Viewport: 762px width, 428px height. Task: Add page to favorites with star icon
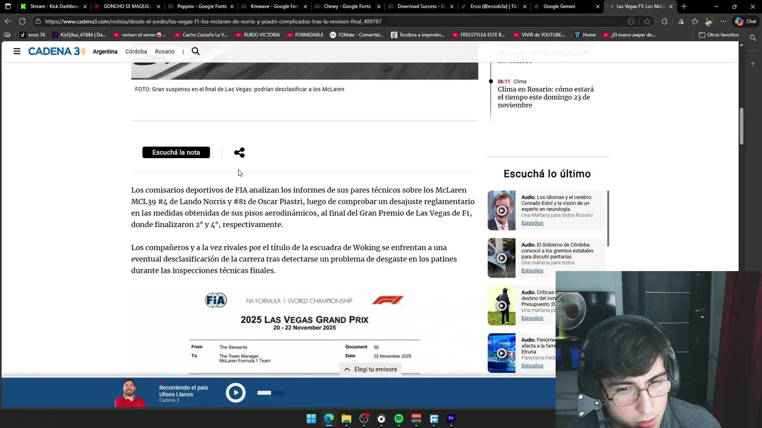(x=647, y=21)
